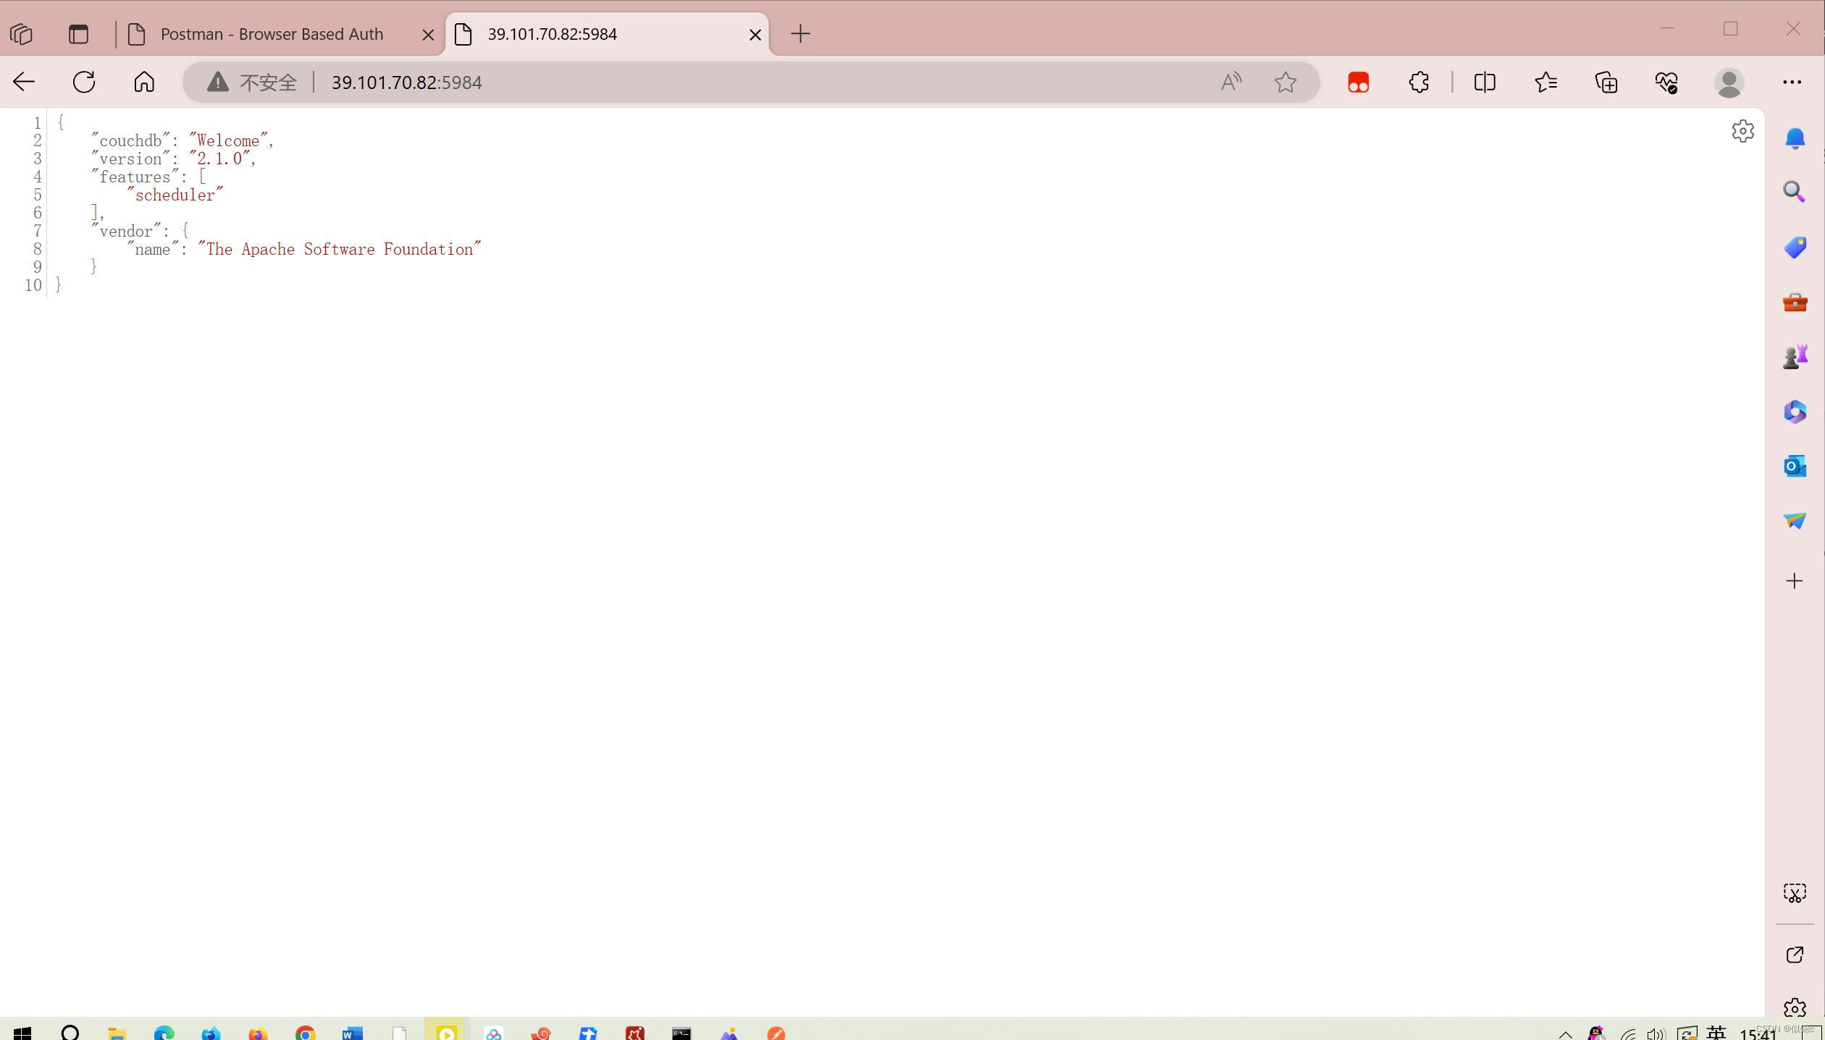The height and width of the screenshot is (1040, 1825).
Task: Click the Read aloud icon in address bar
Action: (x=1230, y=82)
